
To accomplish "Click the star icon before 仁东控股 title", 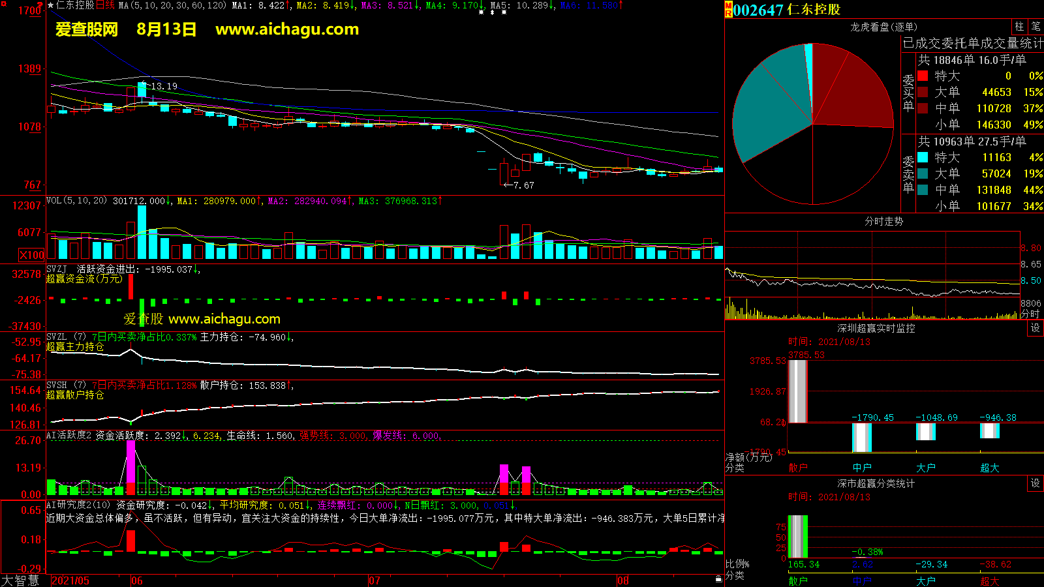I will tap(51, 5).
